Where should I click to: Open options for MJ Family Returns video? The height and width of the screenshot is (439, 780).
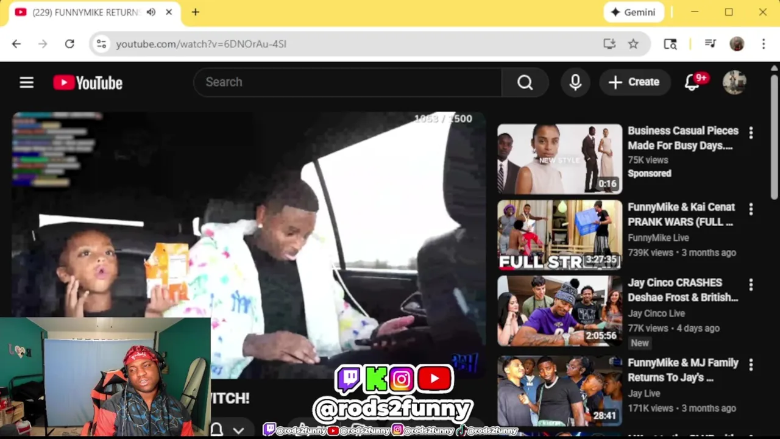click(751, 365)
